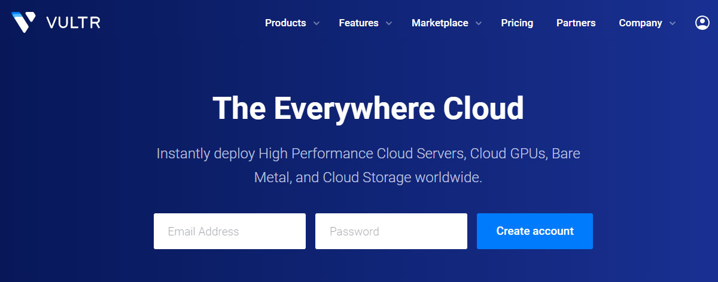Expand the Marketplace dropdown chevron
Viewport: 718px width, 282px height.
pos(479,24)
